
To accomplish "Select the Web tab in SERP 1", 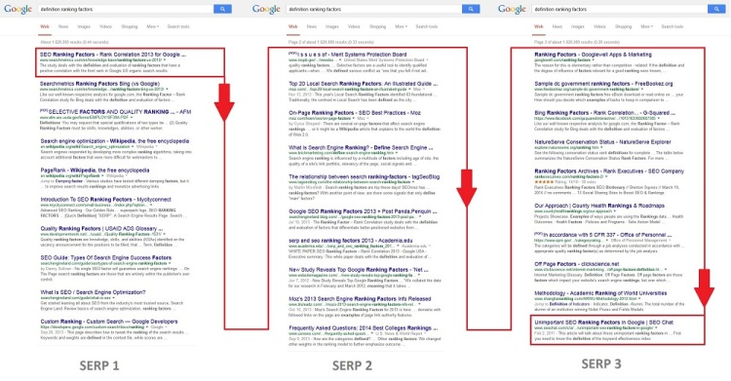I will [x=45, y=26].
